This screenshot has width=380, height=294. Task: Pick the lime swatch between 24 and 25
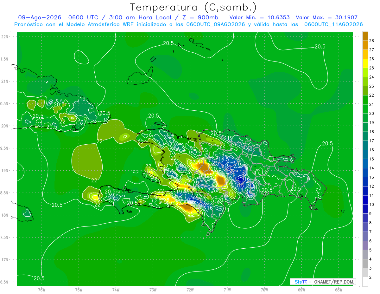click(365, 73)
